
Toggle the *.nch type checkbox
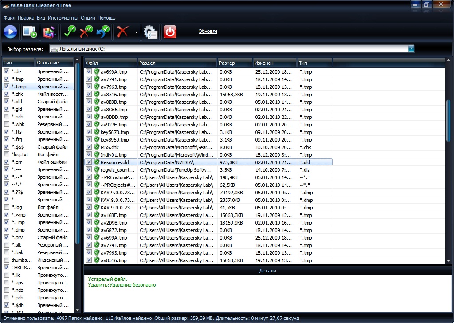(x=6, y=116)
